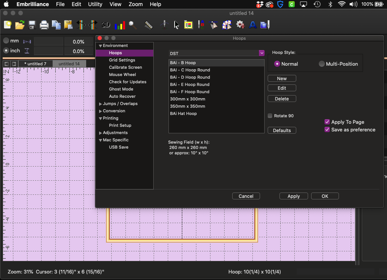Click the needle ABC lettering tool

[201, 25]
